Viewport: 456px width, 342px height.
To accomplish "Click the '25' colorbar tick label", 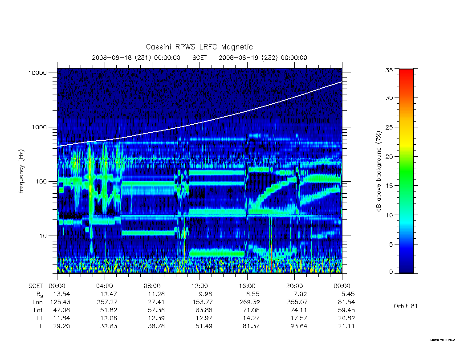I will [389, 127].
